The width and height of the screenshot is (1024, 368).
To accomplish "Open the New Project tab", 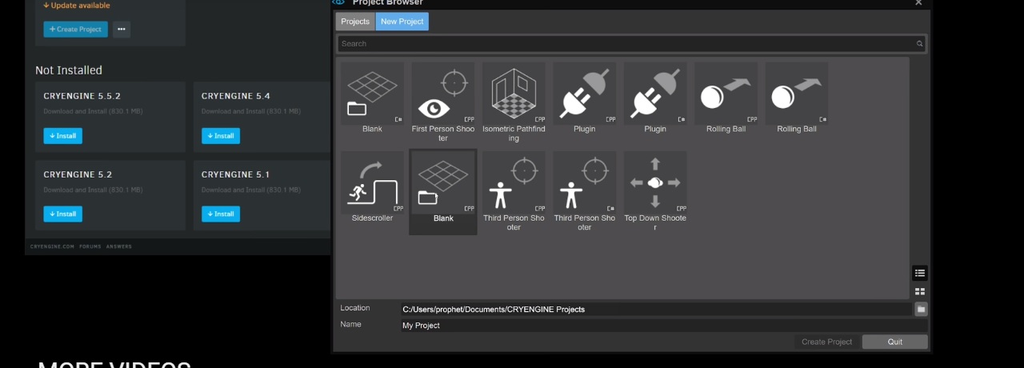I will [x=402, y=22].
